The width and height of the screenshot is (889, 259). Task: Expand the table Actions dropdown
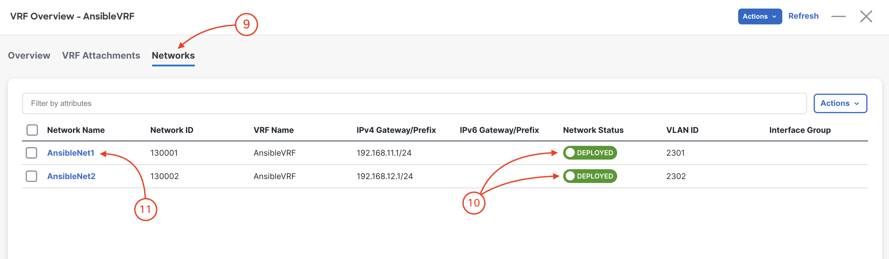tap(840, 104)
